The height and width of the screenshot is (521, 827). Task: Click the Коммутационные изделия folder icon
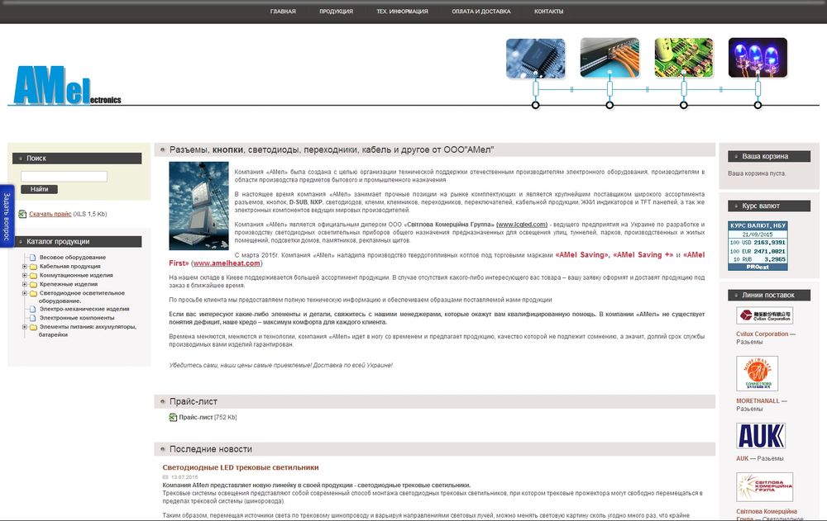tap(33, 276)
